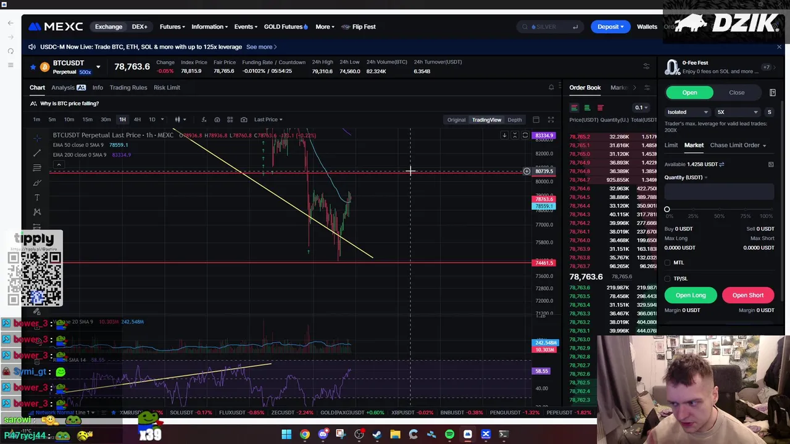The width and height of the screenshot is (790, 444).
Task: Select the text annotation tool
Action: coord(37,197)
